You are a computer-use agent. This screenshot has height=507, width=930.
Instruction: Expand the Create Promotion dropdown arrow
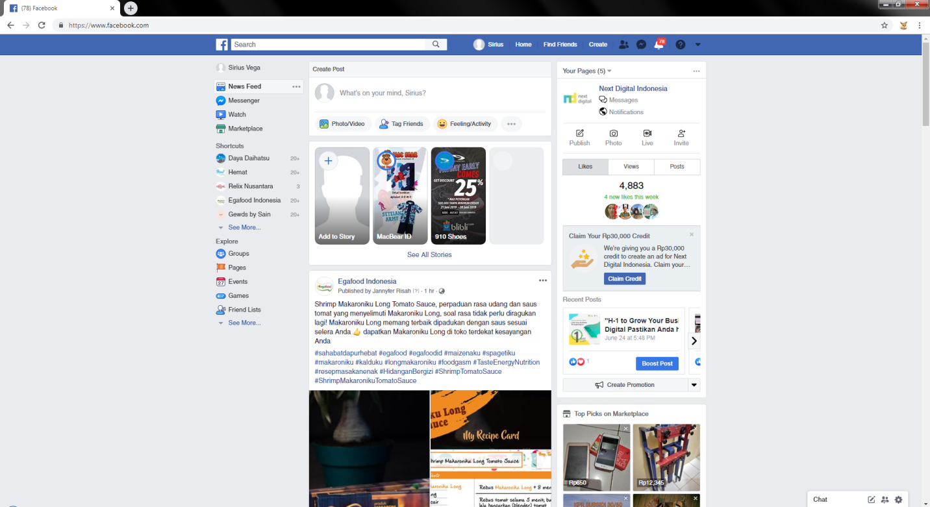point(694,385)
